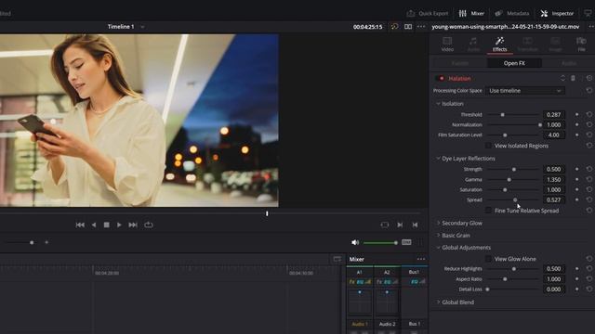
Task: Enable Fine Tune Relative Spread checkbox
Action: [x=488, y=211]
